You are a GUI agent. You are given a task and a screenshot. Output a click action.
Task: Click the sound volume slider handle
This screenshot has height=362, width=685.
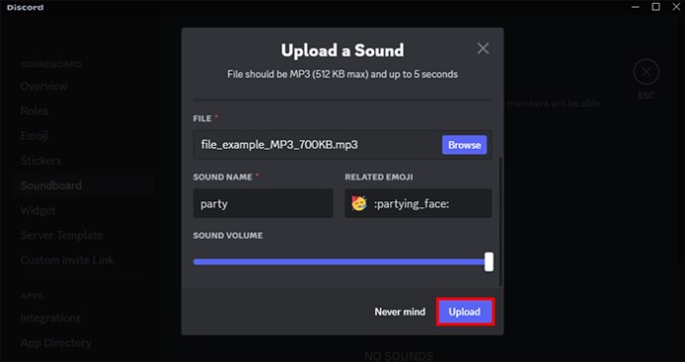pos(488,262)
